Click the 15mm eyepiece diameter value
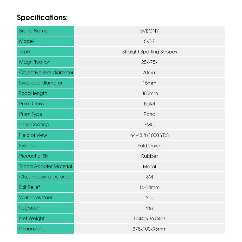This screenshot has width=242, height=242. pos(149,83)
